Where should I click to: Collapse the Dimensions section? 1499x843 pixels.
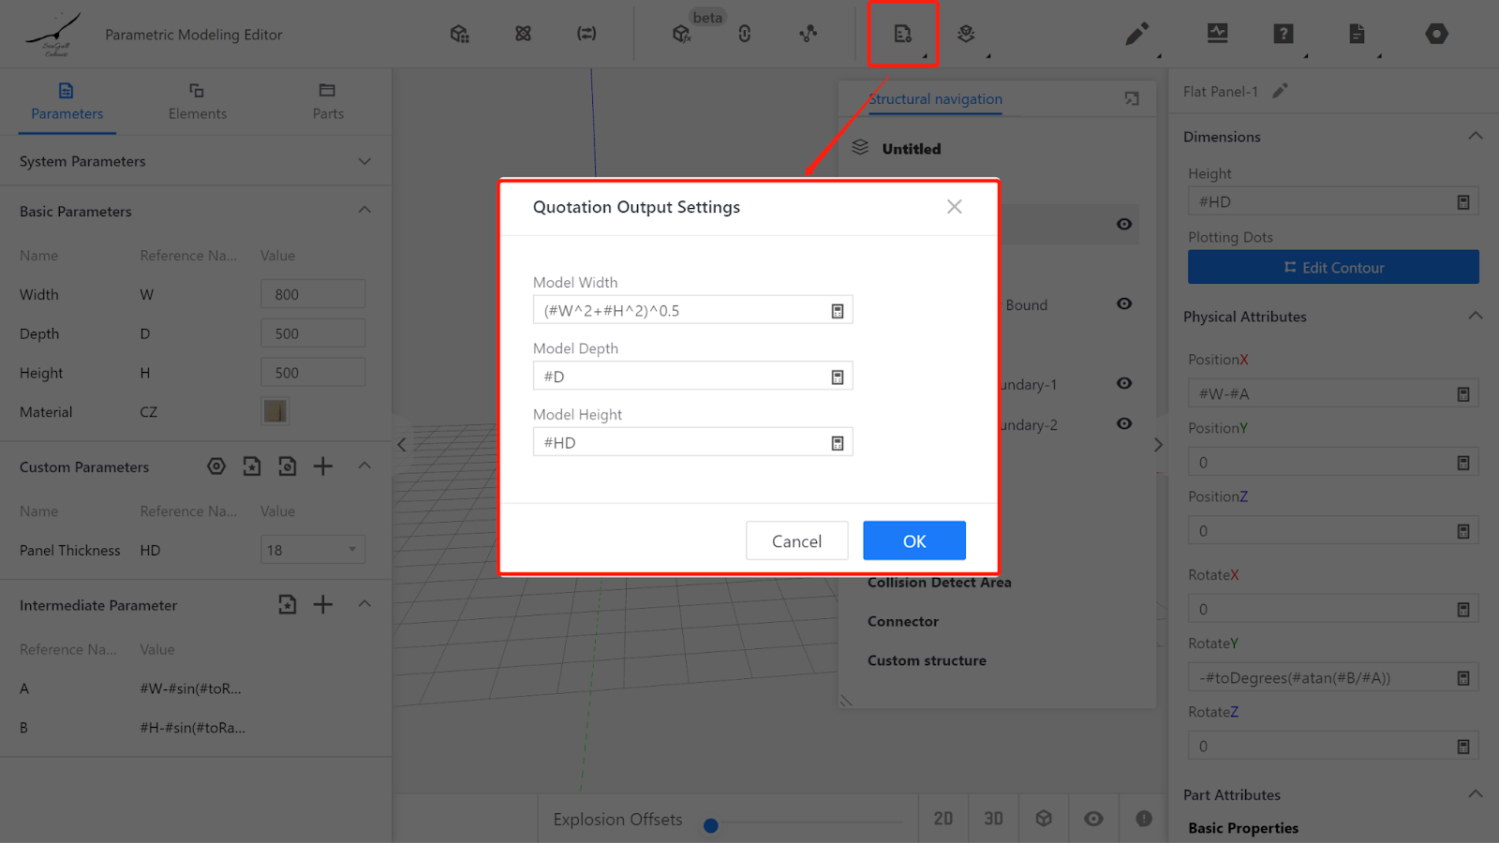coord(1476,136)
